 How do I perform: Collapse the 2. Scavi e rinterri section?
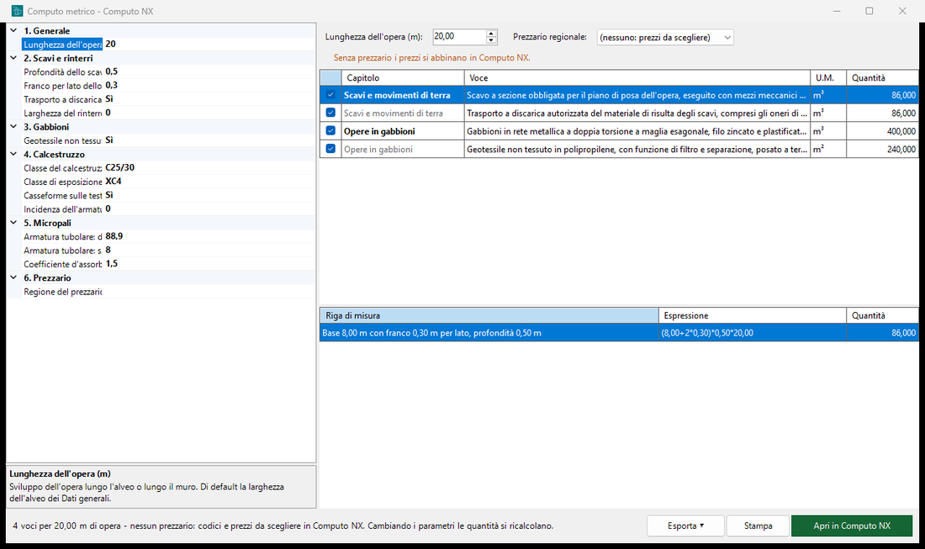point(13,58)
